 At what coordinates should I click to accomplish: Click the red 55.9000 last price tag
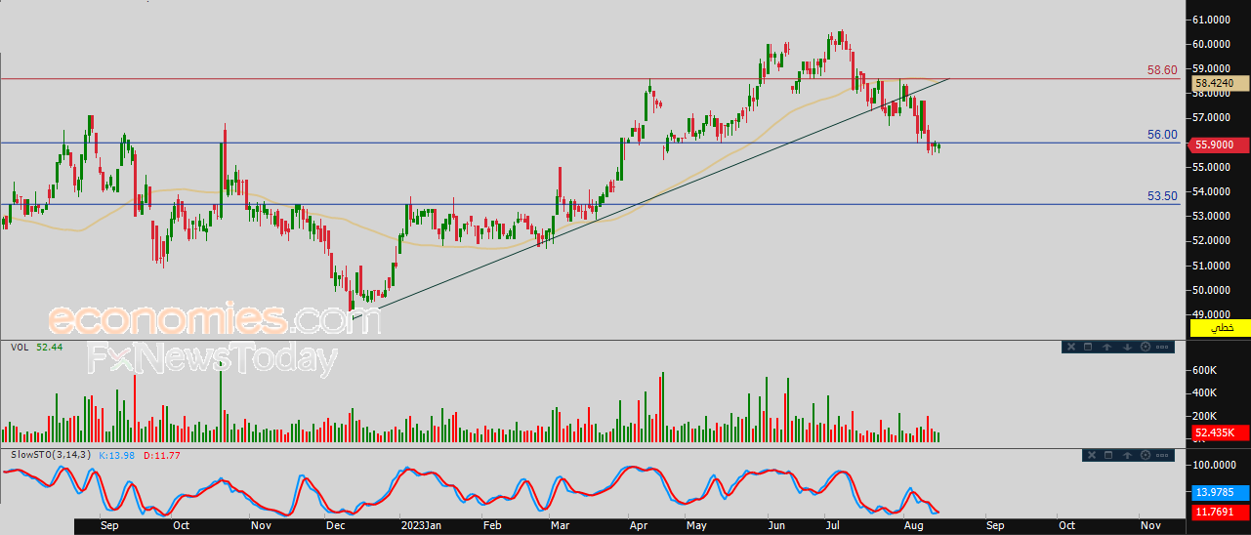tap(1219, 144)
